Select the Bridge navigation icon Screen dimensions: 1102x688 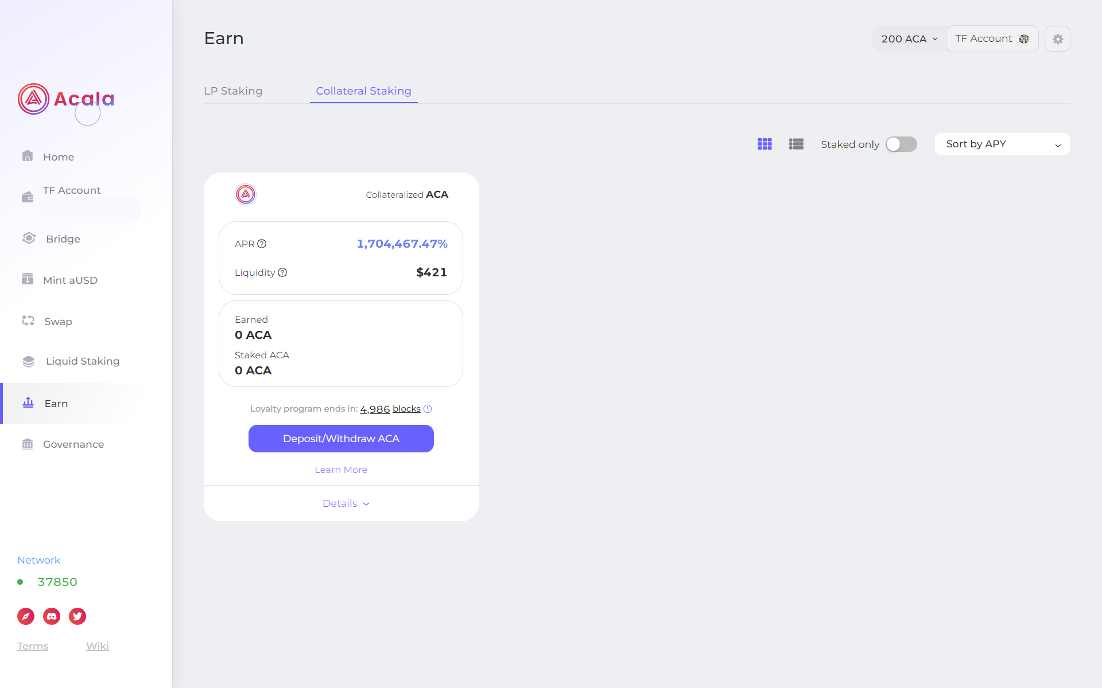(x=28, y=239)
